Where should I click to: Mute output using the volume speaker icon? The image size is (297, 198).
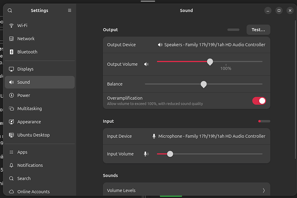[146, 64]
